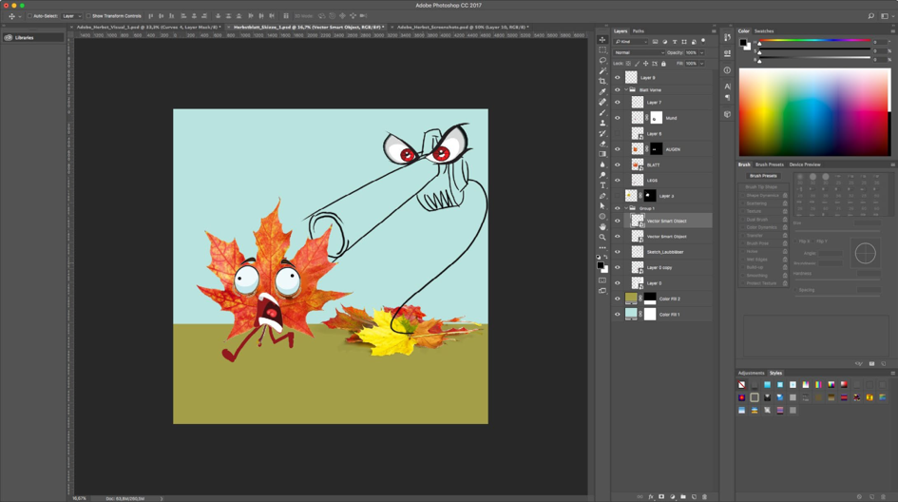Pick the Eyedropper tool
Image resolution: width=898 pixels, height=502 pixels.
tap(602, 91)
